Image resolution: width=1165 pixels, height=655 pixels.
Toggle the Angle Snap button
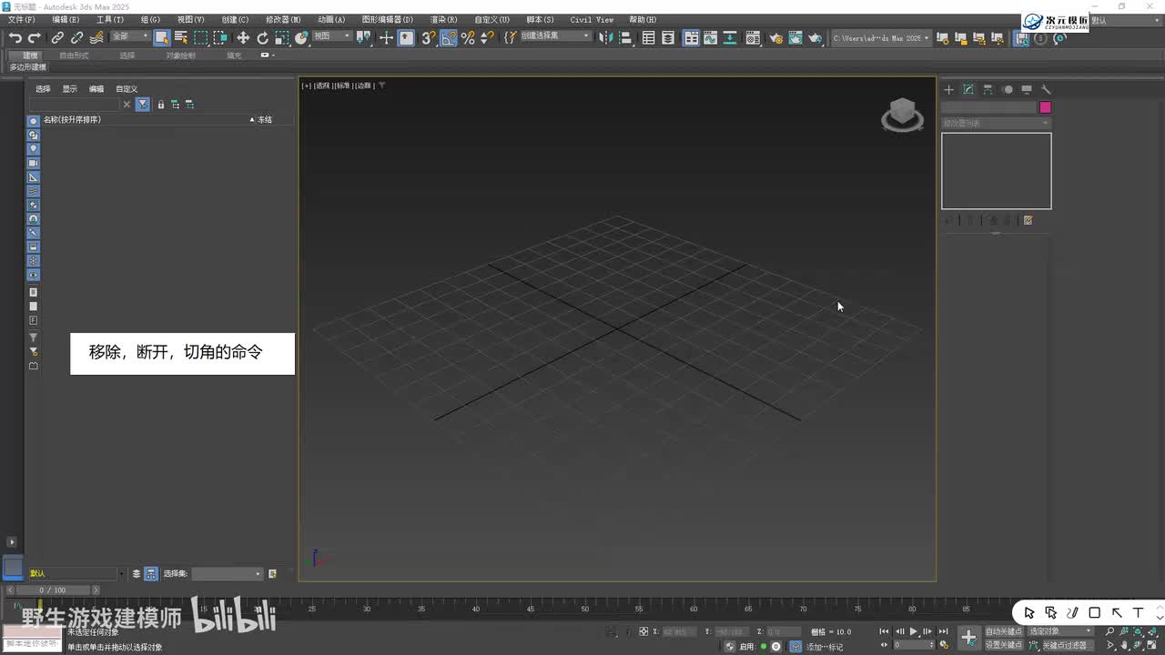(x=448, y=37)
